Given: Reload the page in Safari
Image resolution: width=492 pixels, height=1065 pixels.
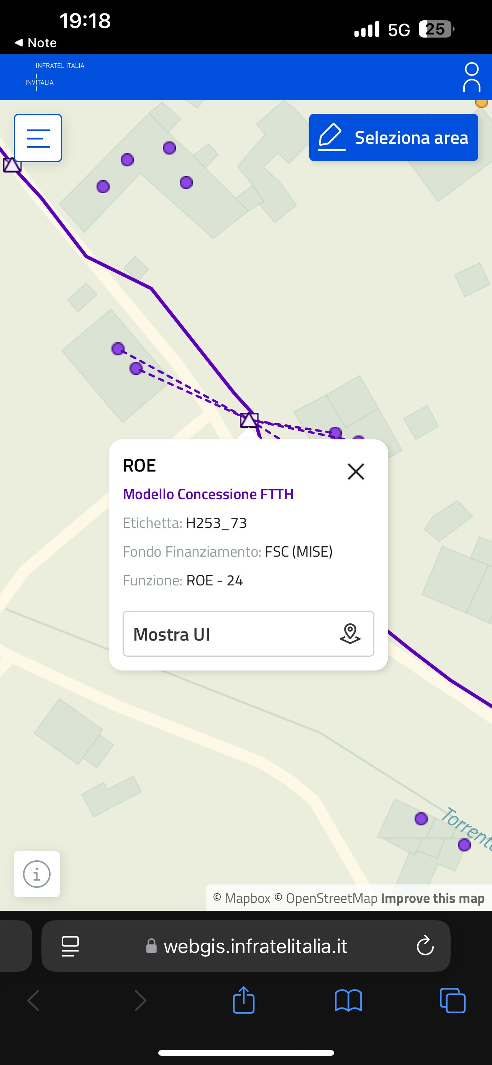Looking at the screenshot, I should pyautogui.click(x=425, y=946).
